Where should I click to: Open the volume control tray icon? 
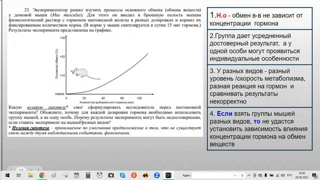(283, 175)
